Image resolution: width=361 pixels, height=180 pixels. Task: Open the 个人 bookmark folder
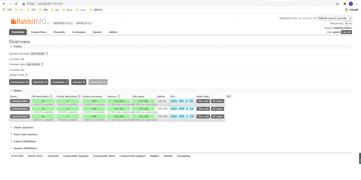19,10
